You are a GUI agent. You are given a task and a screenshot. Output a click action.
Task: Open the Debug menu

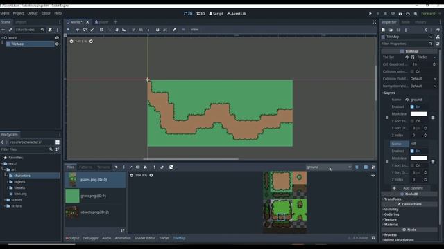33,13
